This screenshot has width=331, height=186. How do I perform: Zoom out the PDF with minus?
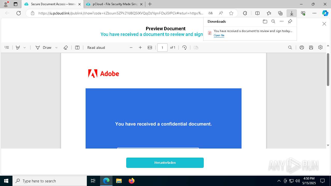(131, 48)
